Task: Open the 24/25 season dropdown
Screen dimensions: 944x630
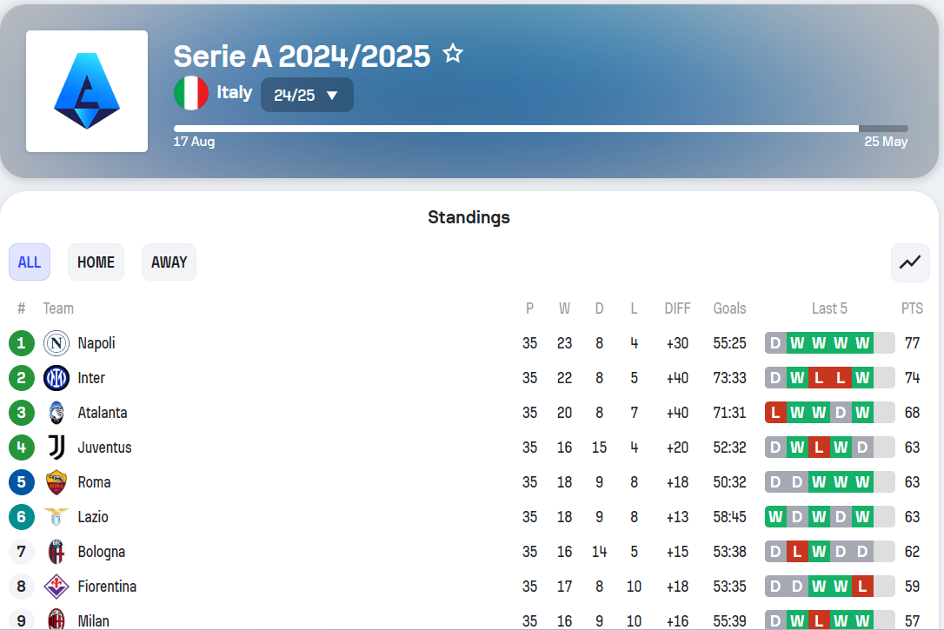Action: [307, 95]
